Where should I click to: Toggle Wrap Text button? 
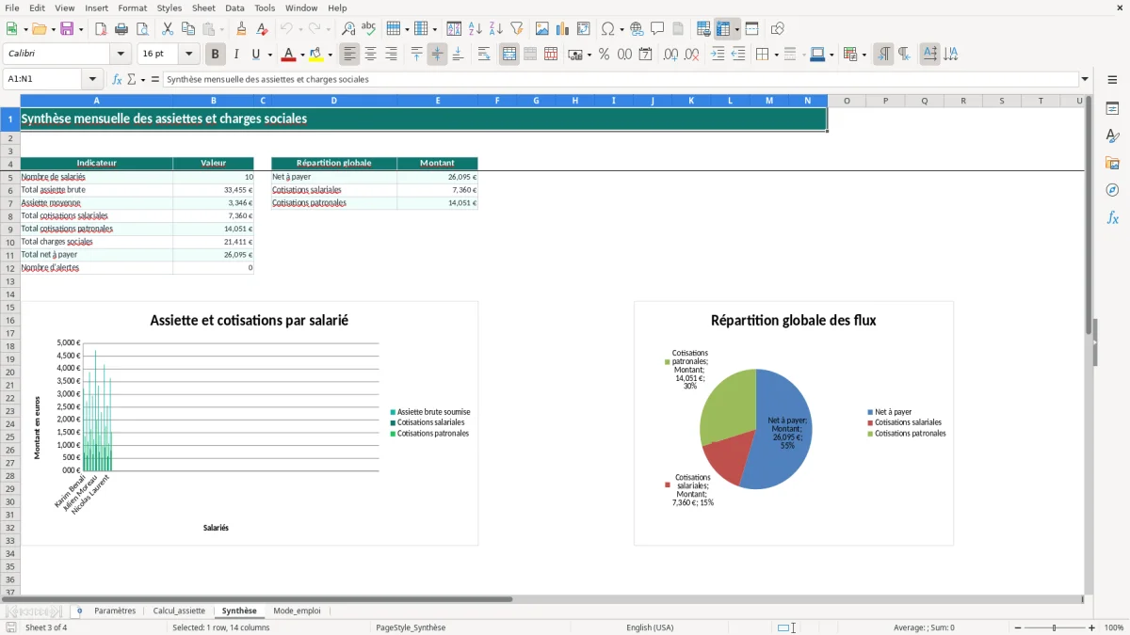pos(484,55)
